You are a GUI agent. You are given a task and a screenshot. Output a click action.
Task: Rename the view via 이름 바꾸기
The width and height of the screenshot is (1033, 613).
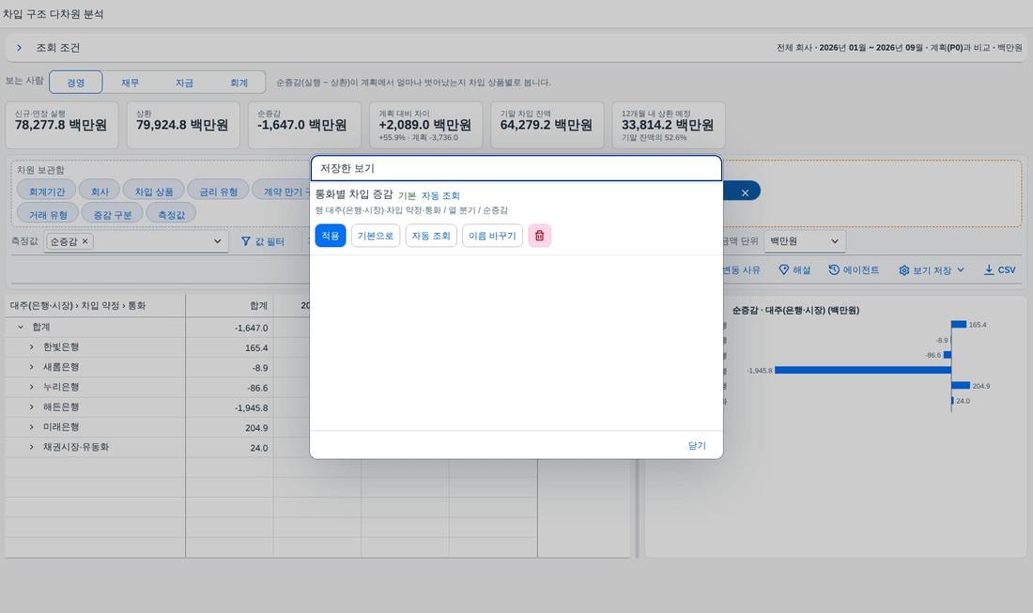point(492,236)
